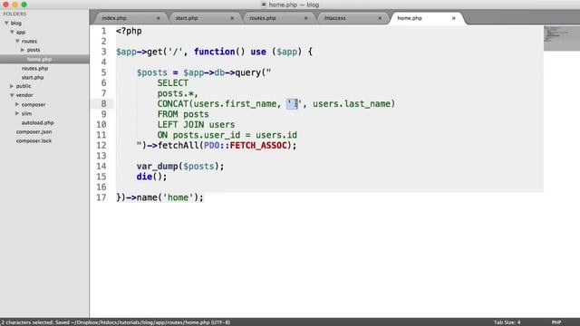Expand the posts folder

[x=23, y=50]
